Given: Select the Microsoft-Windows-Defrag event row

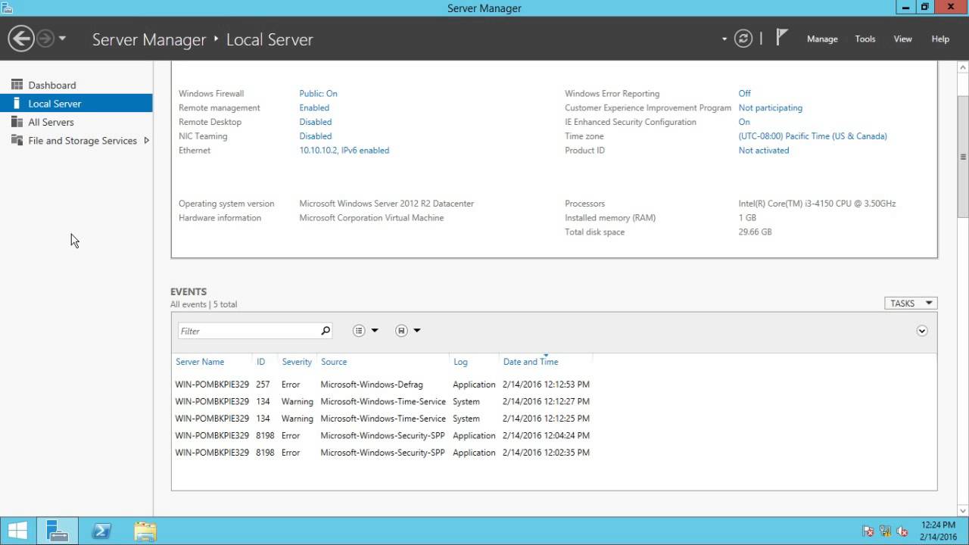Looking at the screenshot, I should click(382, 385).
